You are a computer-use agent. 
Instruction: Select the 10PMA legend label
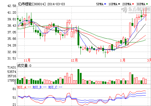113,4
